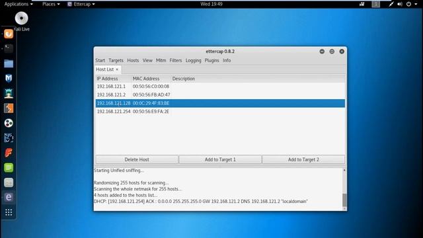Select the Ettercap icon in the dock

(9, 197)
